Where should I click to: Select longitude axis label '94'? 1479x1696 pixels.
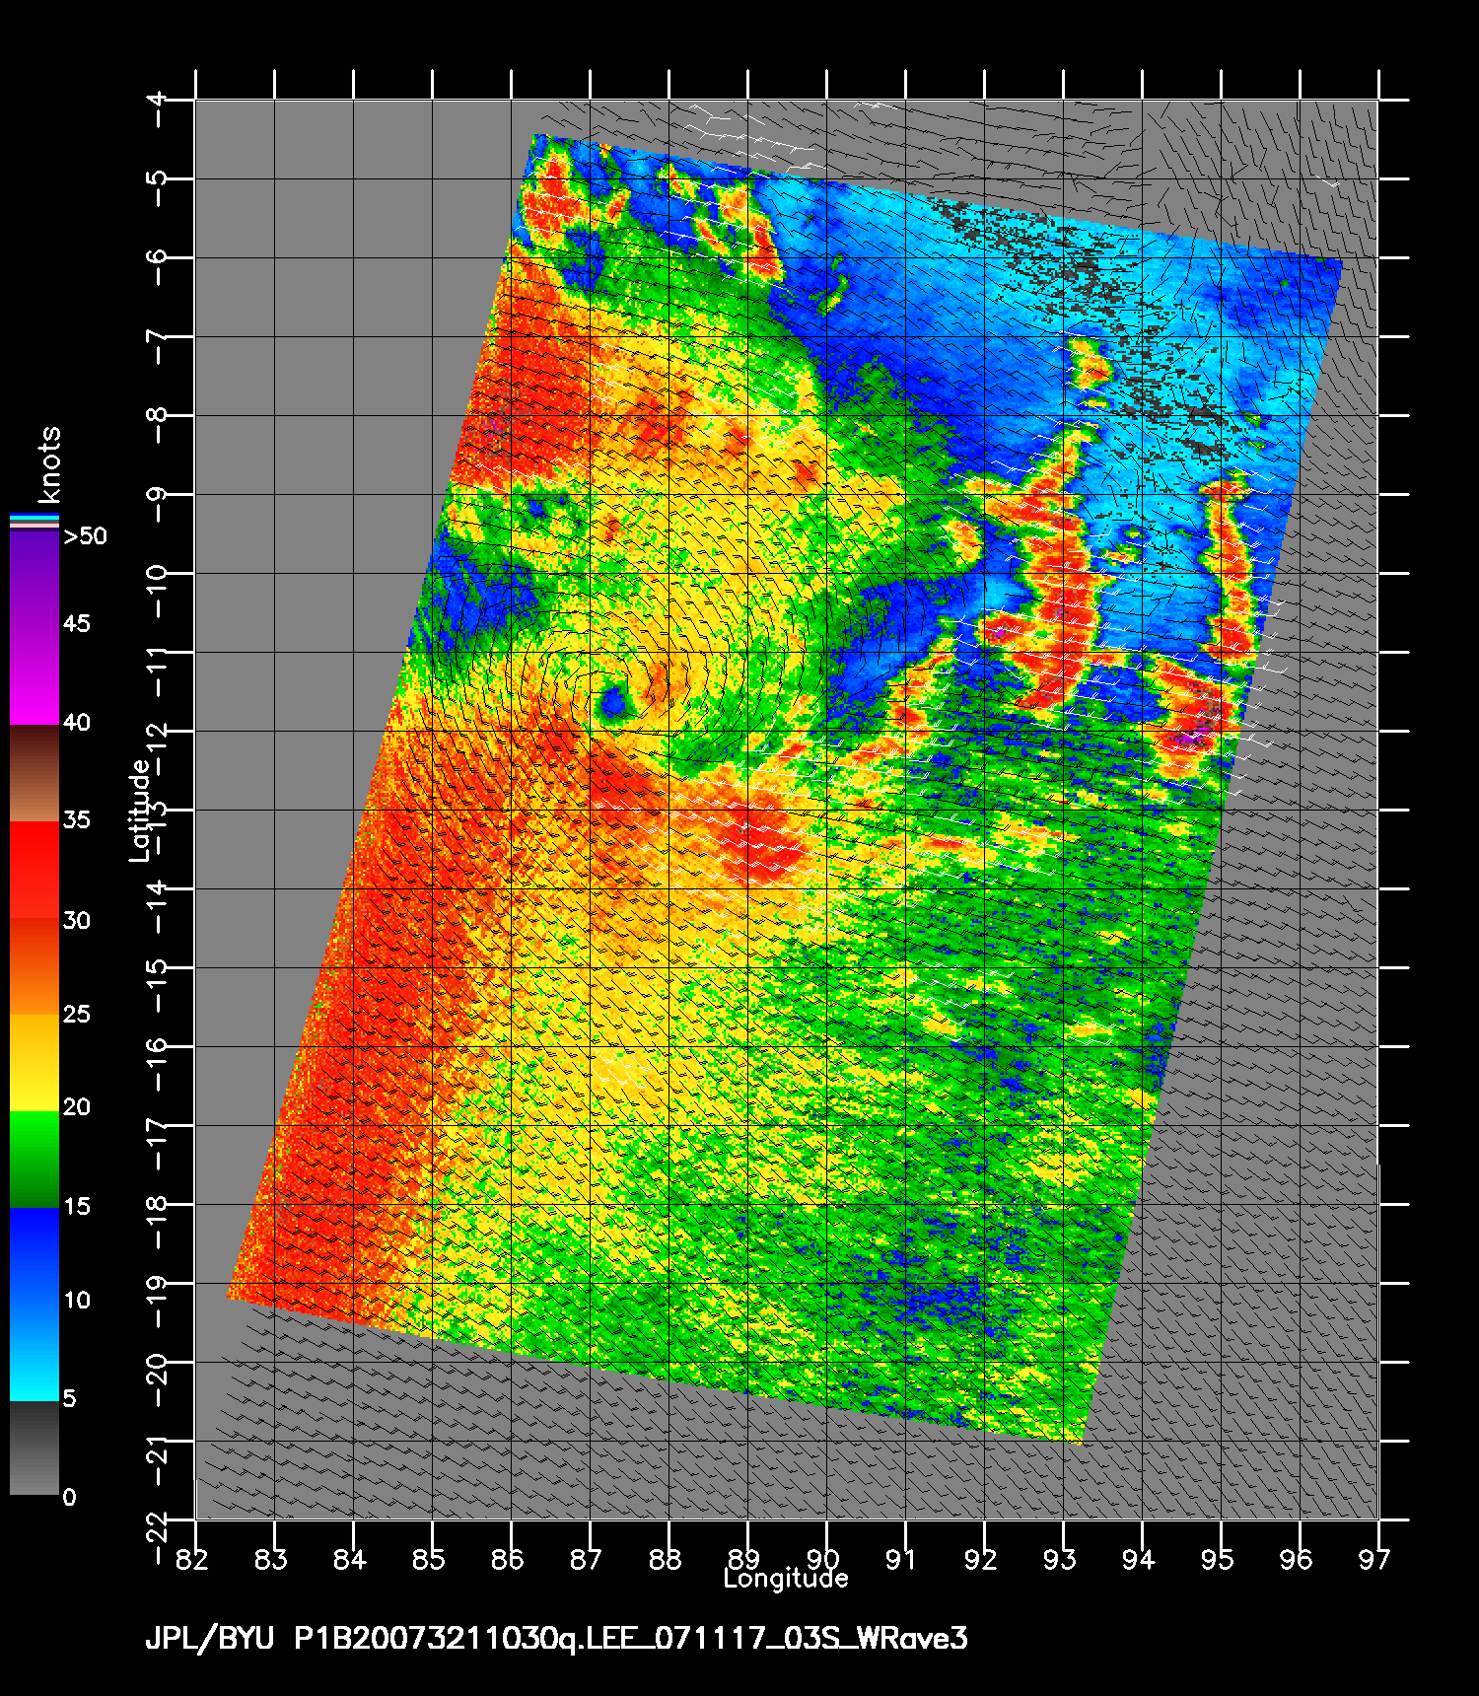pos(1138,1559)
